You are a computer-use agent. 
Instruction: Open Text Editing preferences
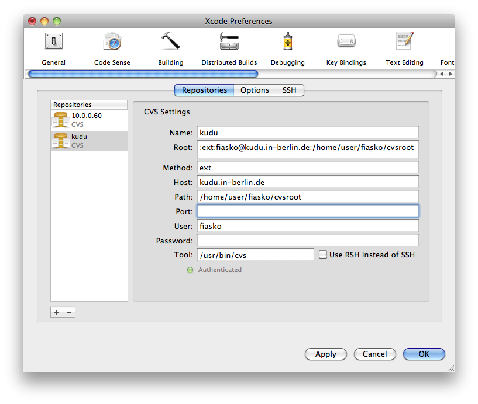pyautogui.click(x=404, y=43)
